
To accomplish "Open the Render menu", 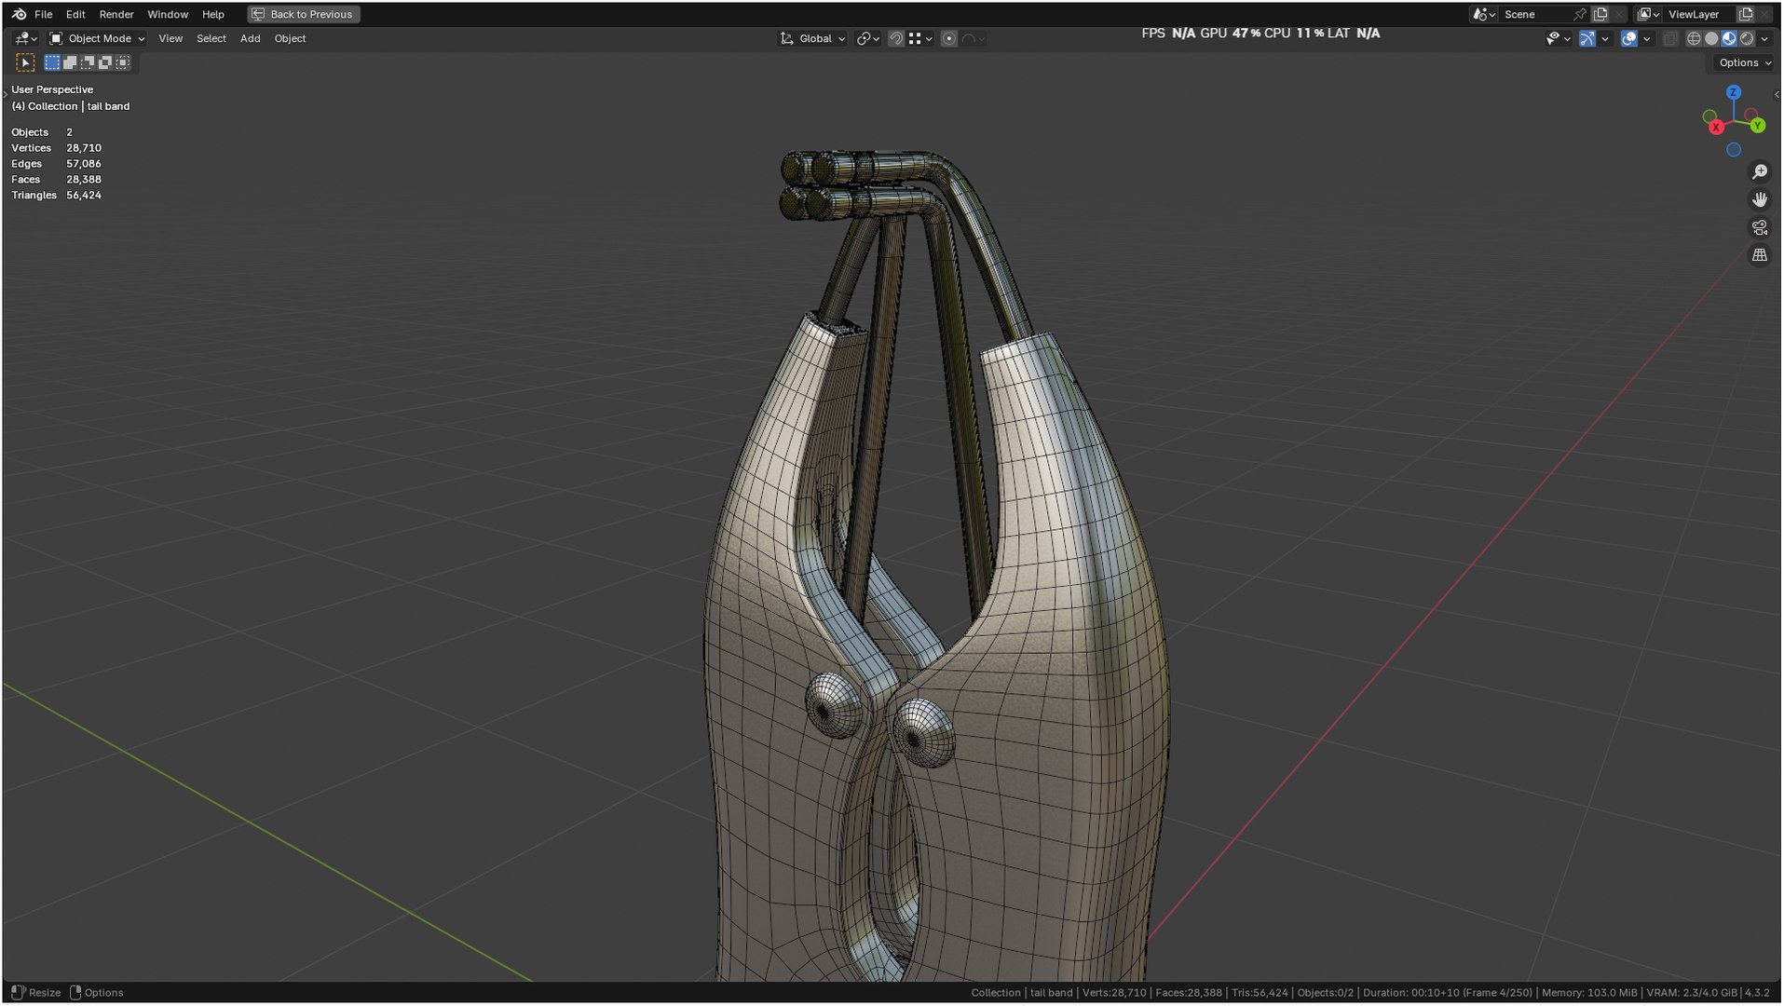I will tap(116, 14).
